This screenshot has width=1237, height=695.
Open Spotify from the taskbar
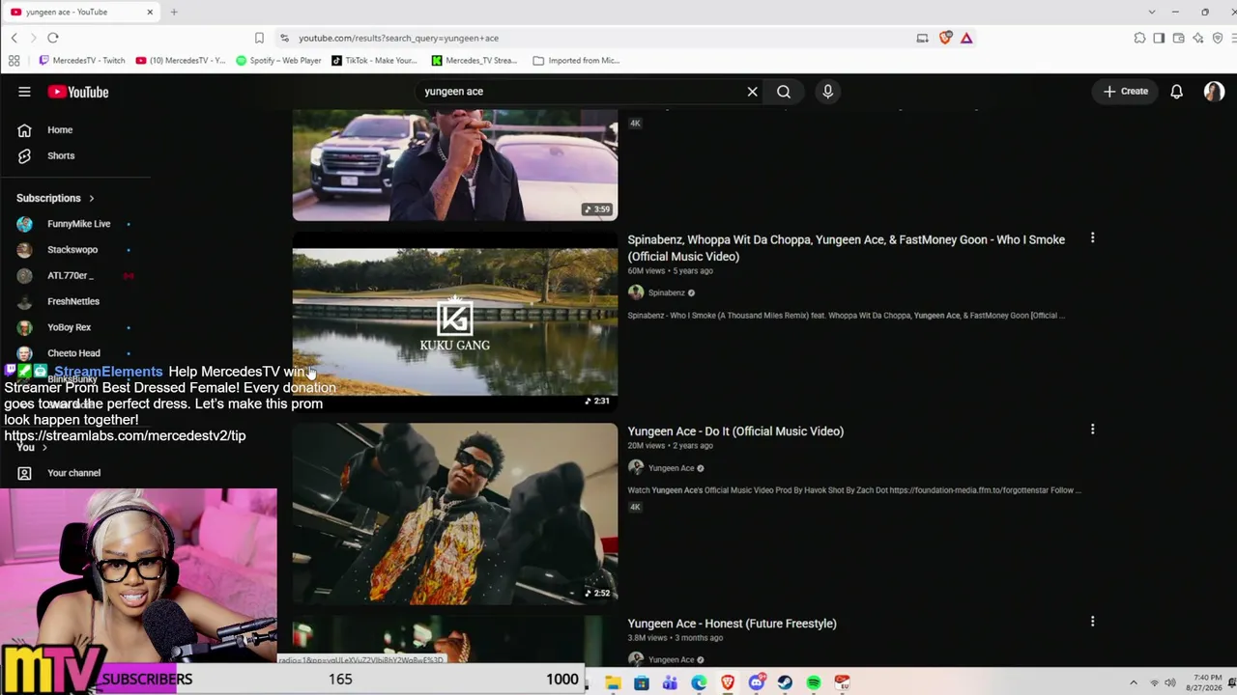tap(814, 683)
